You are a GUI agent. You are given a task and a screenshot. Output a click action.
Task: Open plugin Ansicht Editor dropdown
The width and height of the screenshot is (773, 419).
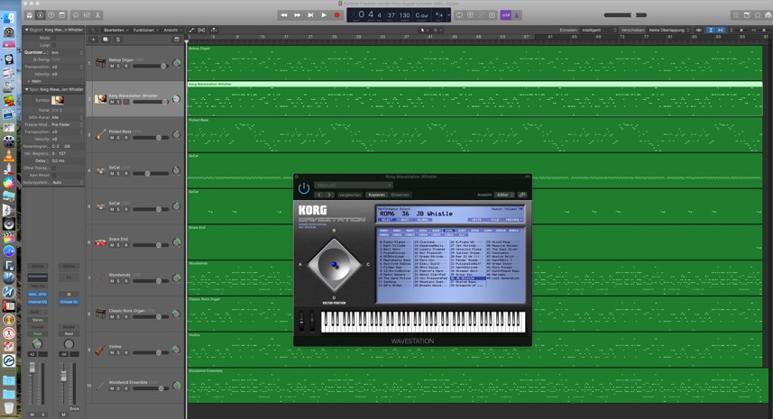click(505, 195)
